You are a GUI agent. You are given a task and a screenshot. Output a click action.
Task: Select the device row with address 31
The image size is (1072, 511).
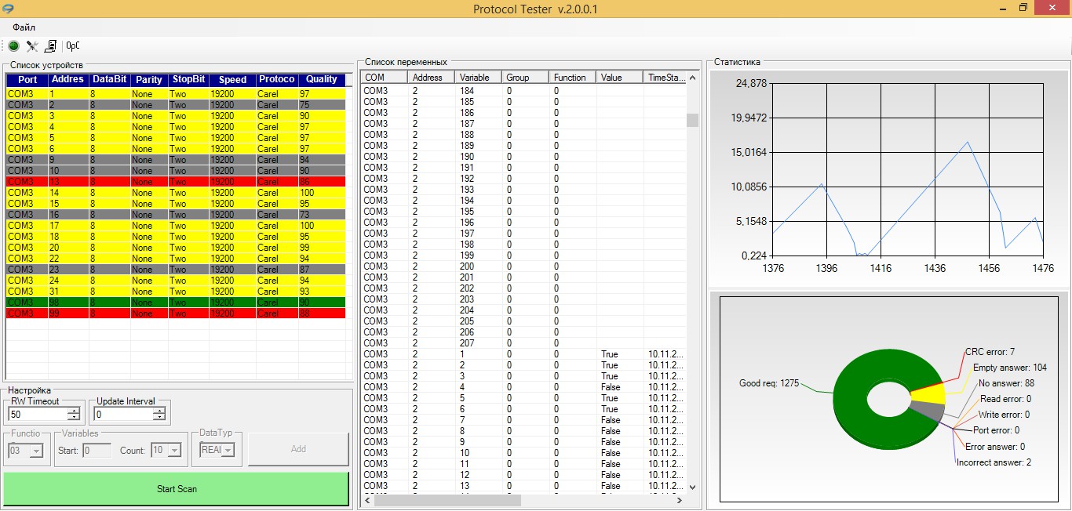[177, 291]
